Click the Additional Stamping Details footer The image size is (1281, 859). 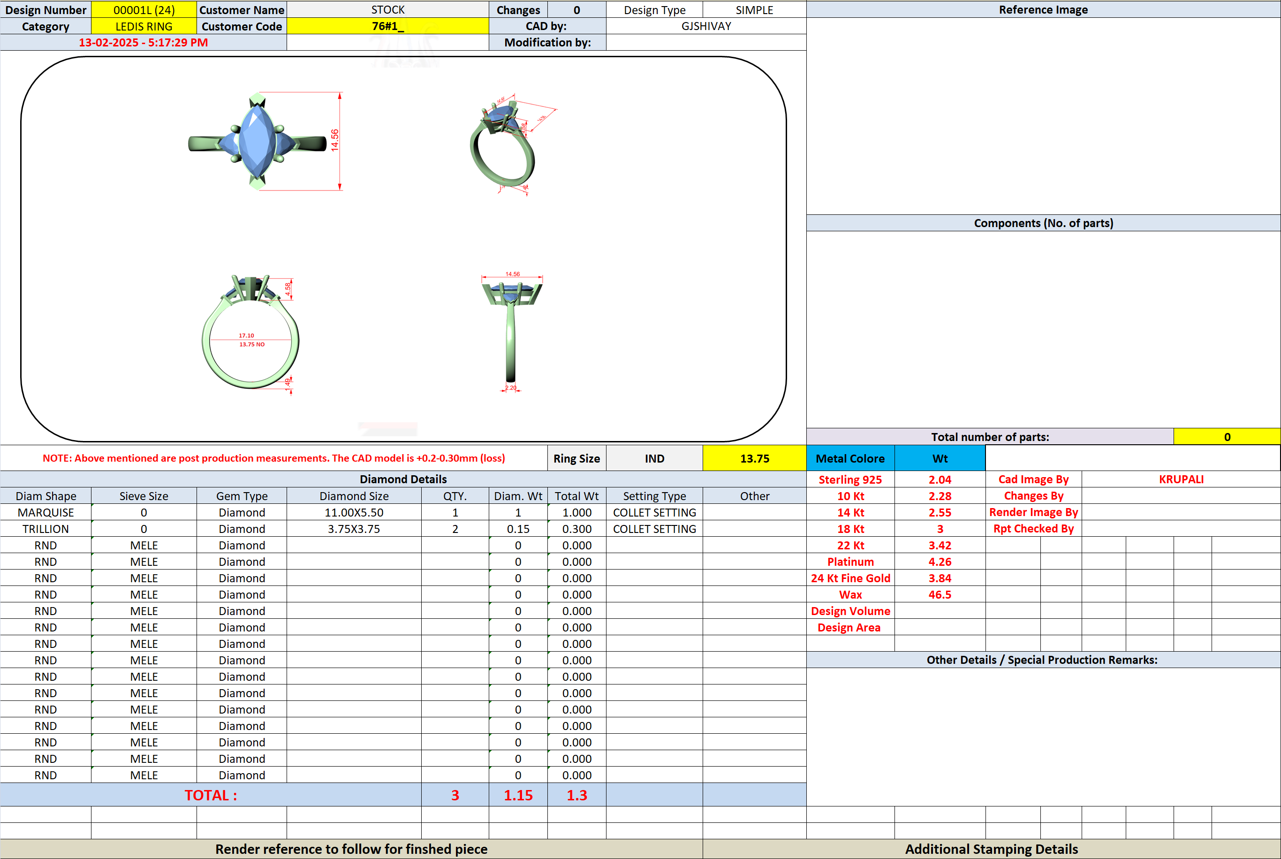[x=991, y=849]
